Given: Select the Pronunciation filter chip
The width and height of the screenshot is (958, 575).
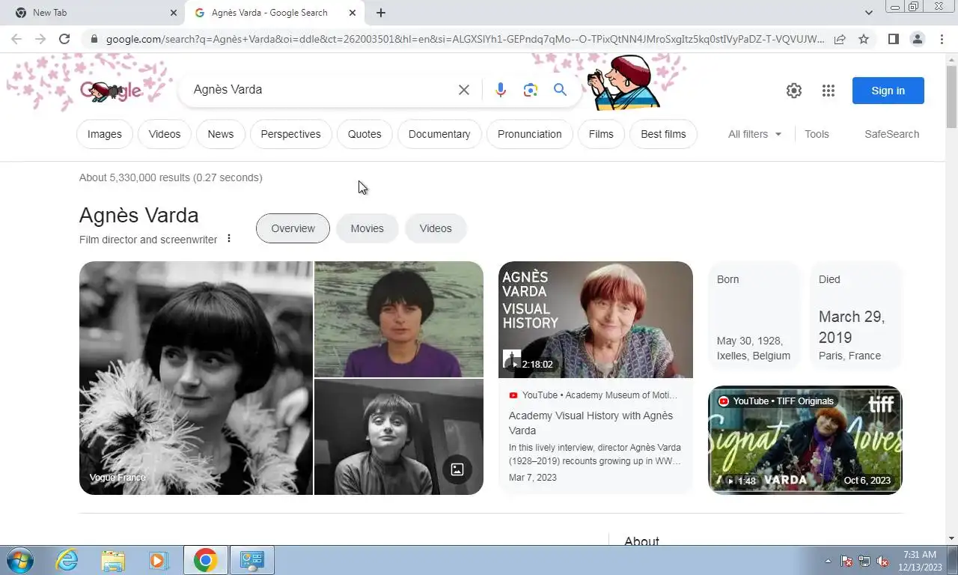Looking at the screenshot, I should [x=530, y=134].
